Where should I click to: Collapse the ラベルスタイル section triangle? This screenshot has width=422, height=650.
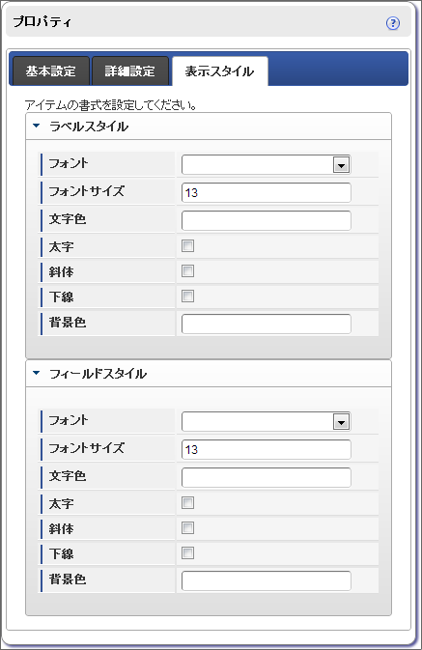[37, 126]
